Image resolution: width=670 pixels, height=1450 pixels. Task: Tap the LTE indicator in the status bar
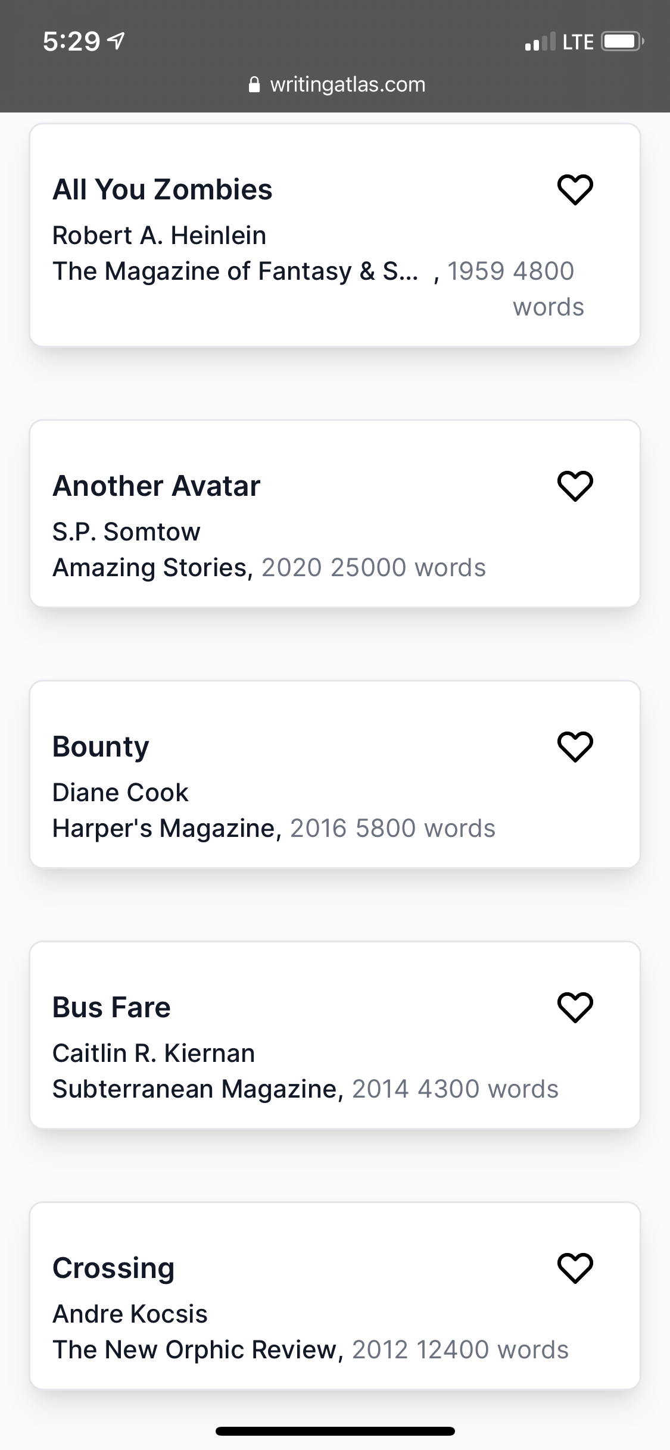coord(576,40)
